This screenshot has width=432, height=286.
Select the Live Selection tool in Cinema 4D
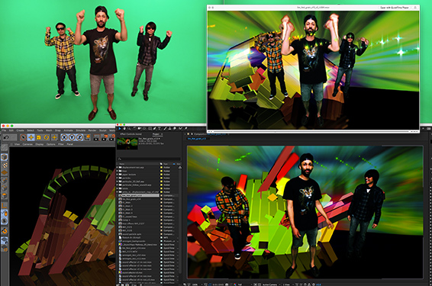coord(24,137)
